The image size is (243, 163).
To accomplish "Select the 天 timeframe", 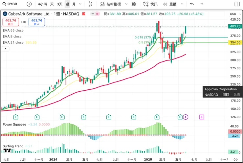I will coord(52,4).
